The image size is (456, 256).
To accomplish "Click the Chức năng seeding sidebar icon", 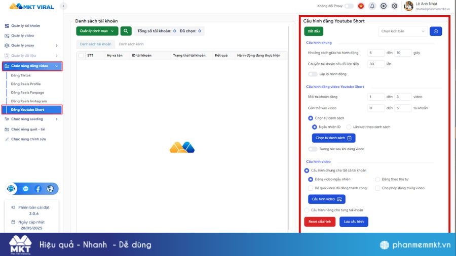I will pyautogui.click(x=7, y=119).
